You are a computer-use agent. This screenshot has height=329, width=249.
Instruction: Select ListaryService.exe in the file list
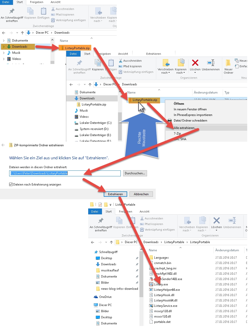point(163,306)
